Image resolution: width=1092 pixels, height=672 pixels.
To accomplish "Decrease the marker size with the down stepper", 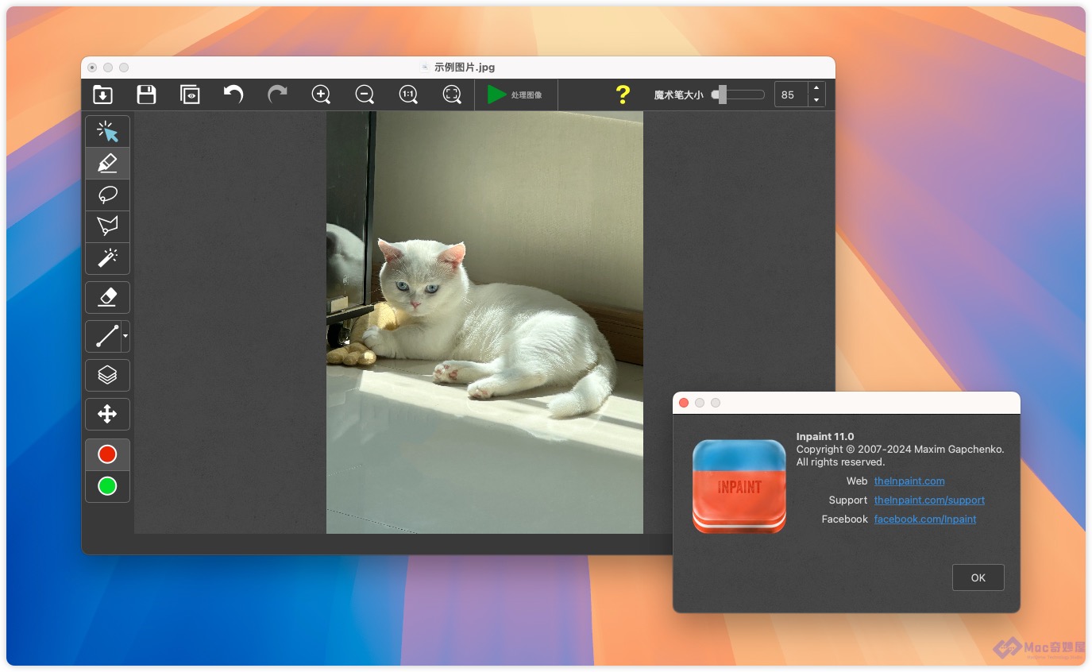I will [x=816, y=101].
